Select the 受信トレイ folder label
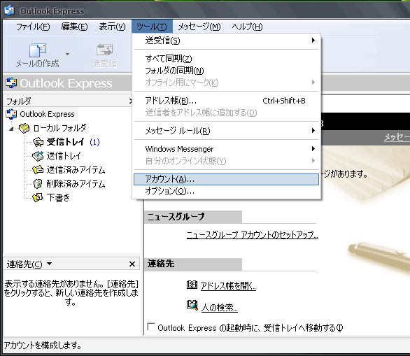This screenshot has height=356, width=410. pyautogui.click(x=66, y=142)
